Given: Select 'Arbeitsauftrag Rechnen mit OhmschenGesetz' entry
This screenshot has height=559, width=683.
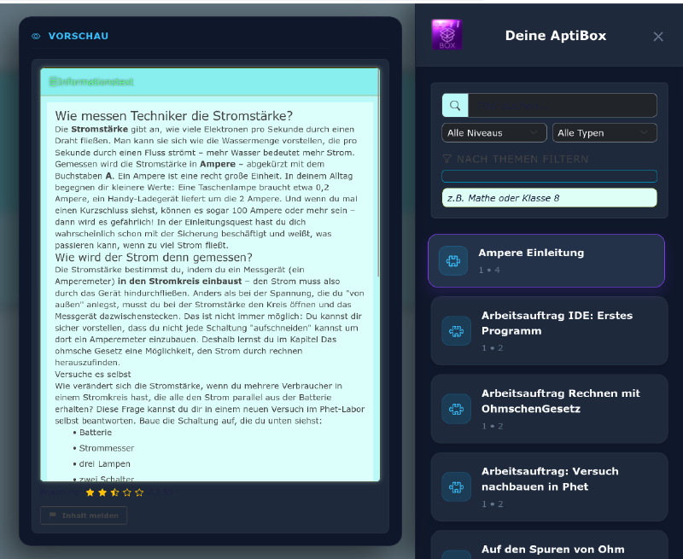Looking at the screenshot, I should [549, 409].
